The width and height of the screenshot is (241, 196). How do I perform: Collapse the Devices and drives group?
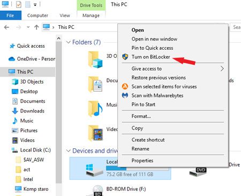coord(68,151)
